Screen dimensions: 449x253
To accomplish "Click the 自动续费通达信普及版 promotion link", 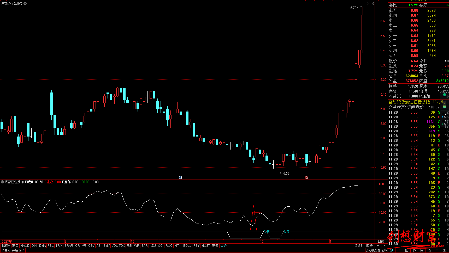I will [x=409, y=102].
